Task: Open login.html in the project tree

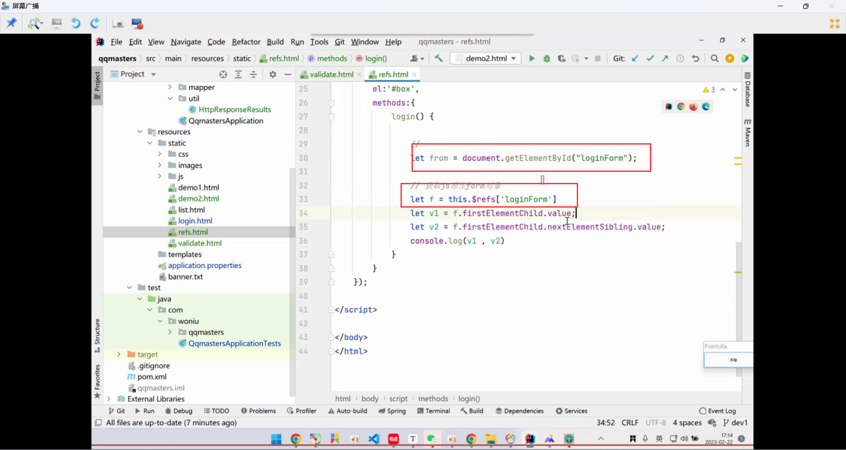Action: pos(195,221)
